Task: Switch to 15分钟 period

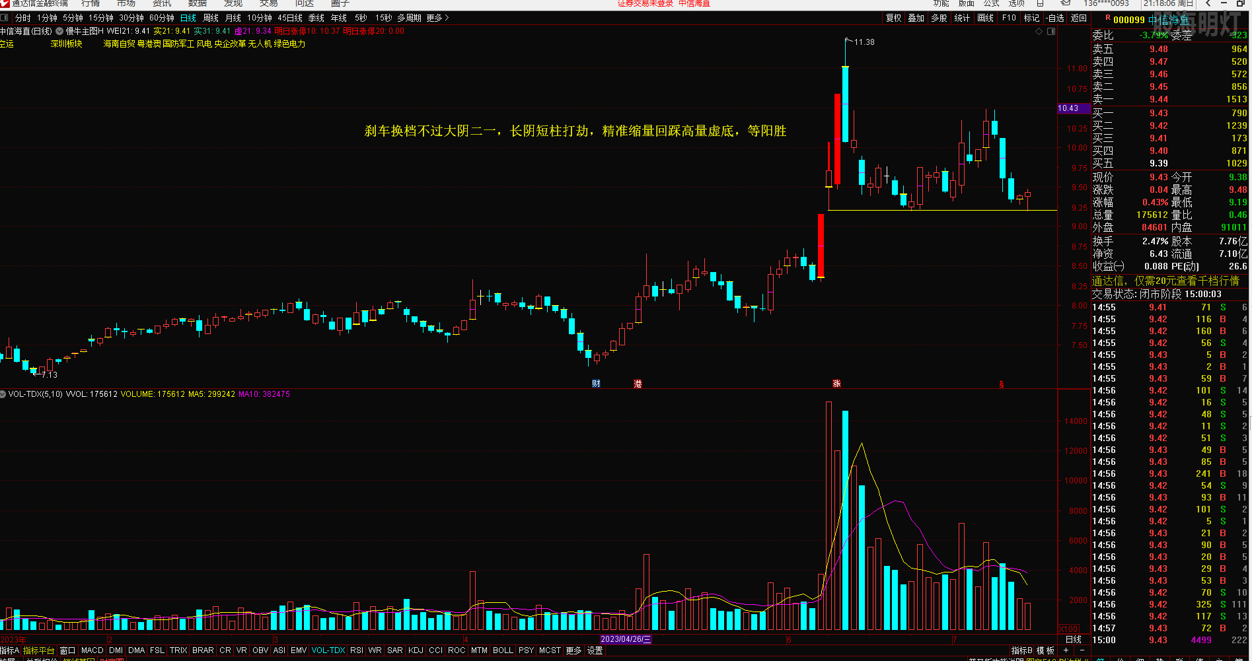Action: tap(101, 18)
